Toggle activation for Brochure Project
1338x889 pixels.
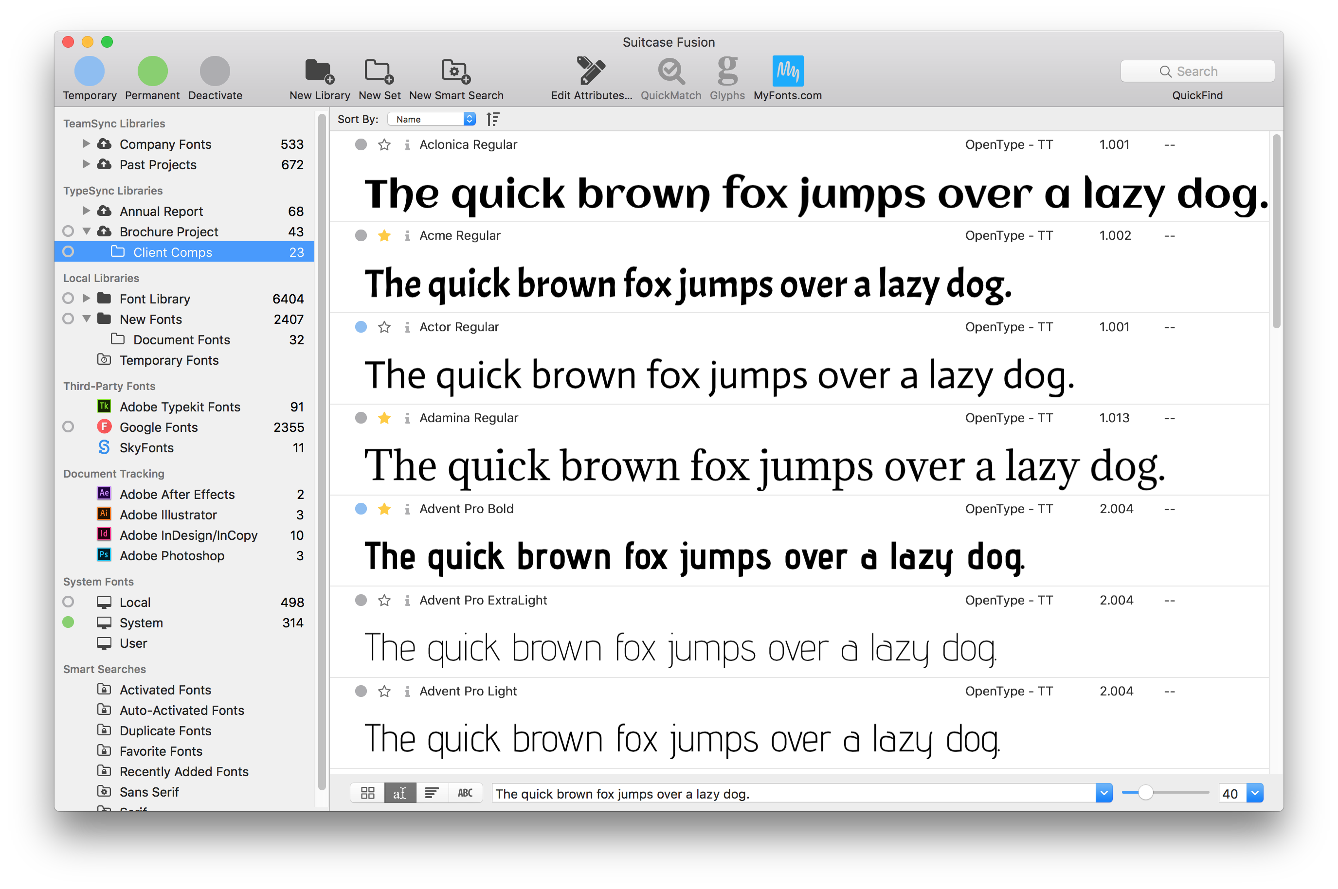click(69, 232)
